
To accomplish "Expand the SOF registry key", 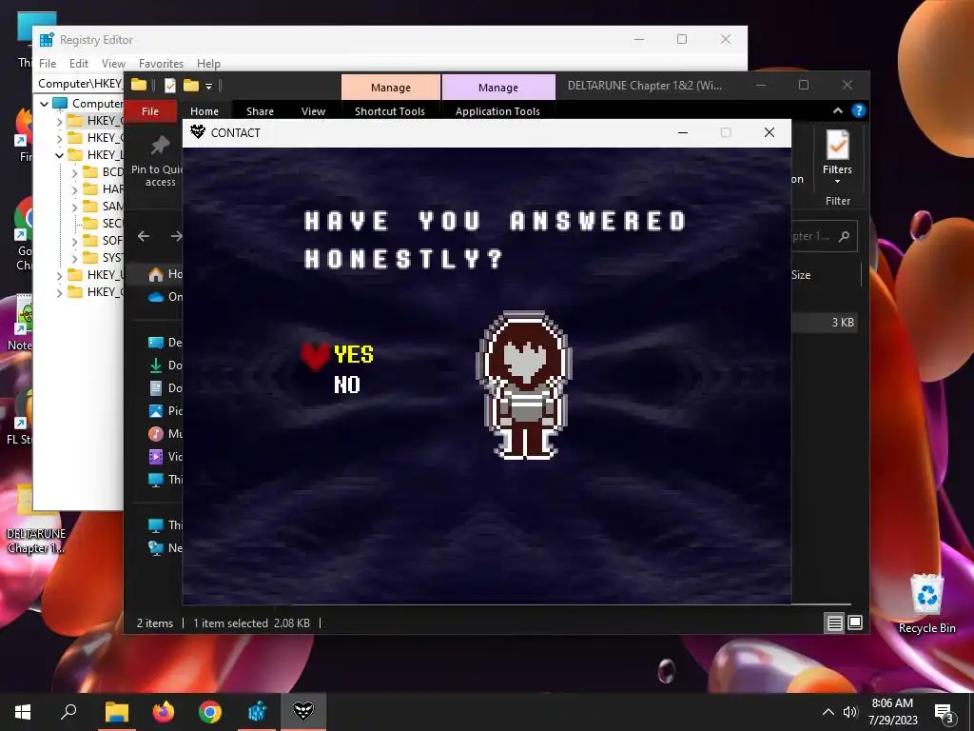I will (x=74, y=241).
